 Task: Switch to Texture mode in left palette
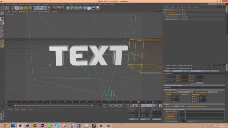coord(2,23)
